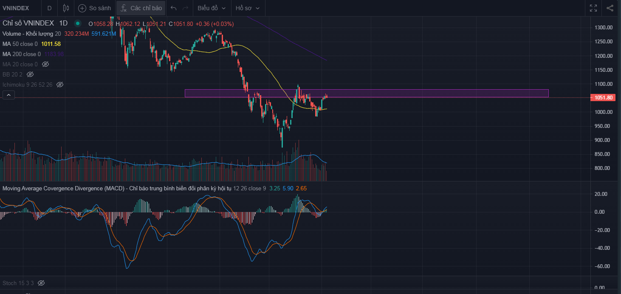Show the hidden Stoch 15 3 3 indicator
The height and width of the screenshot is (294, 621).
coord(41,283)
